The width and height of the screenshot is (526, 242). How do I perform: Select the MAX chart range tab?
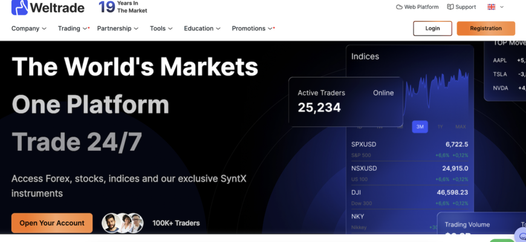[x=461, y=126]
